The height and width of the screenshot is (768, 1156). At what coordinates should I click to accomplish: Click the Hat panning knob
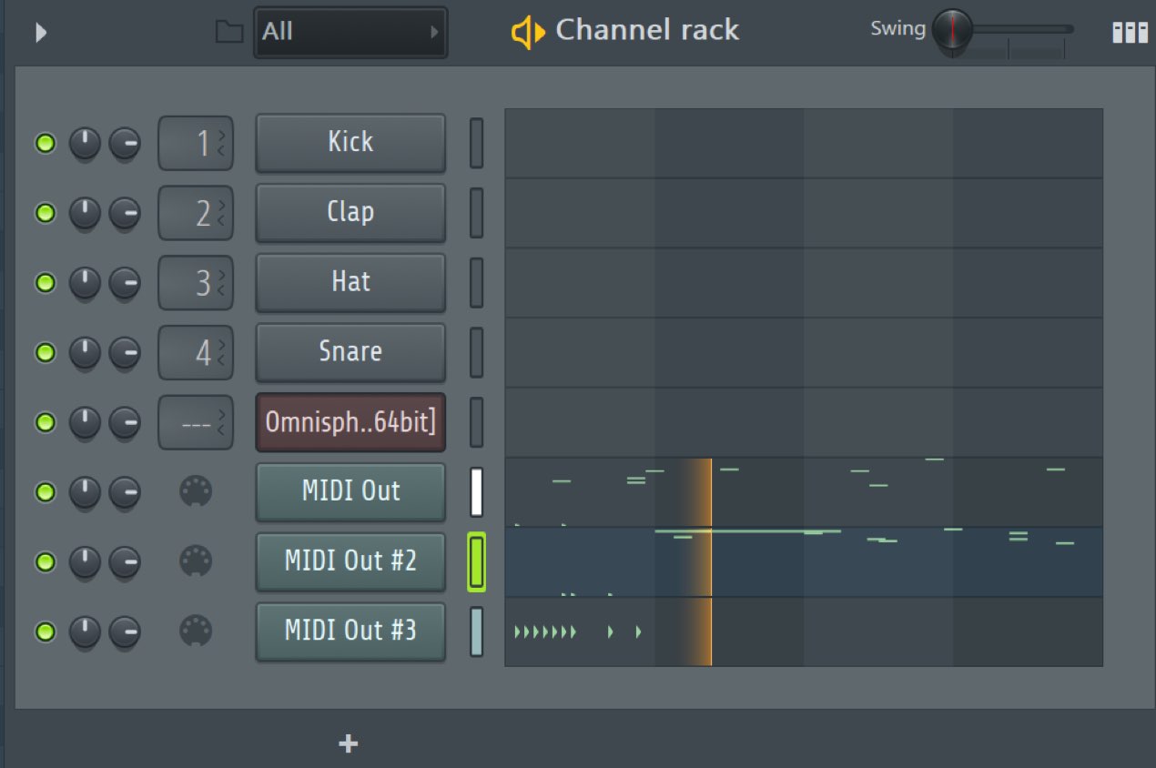85,283
